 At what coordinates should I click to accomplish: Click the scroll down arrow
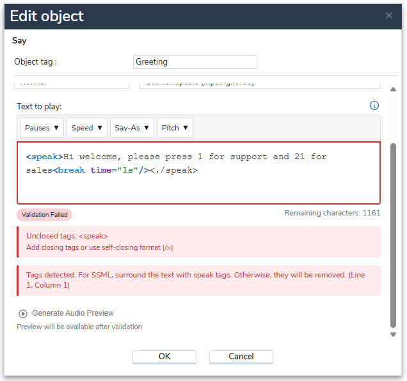[x=393, y=334]
